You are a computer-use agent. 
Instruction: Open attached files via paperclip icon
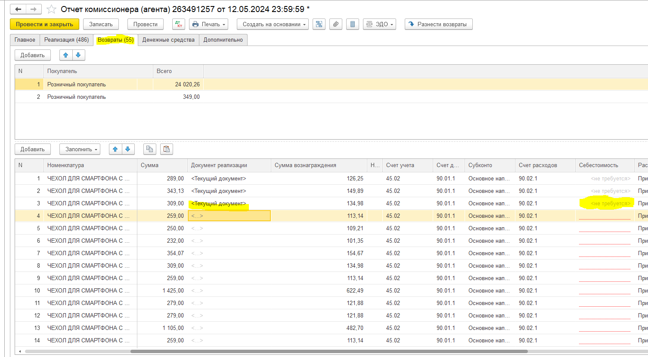pyautogui.click(x=336, y=24)
